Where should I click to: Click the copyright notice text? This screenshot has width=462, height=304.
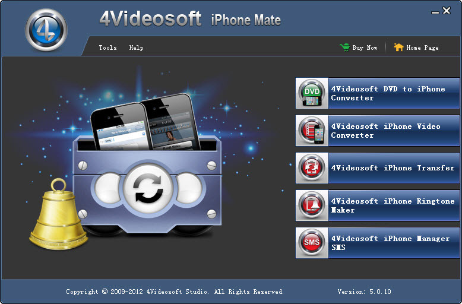(x=175, y=292)
